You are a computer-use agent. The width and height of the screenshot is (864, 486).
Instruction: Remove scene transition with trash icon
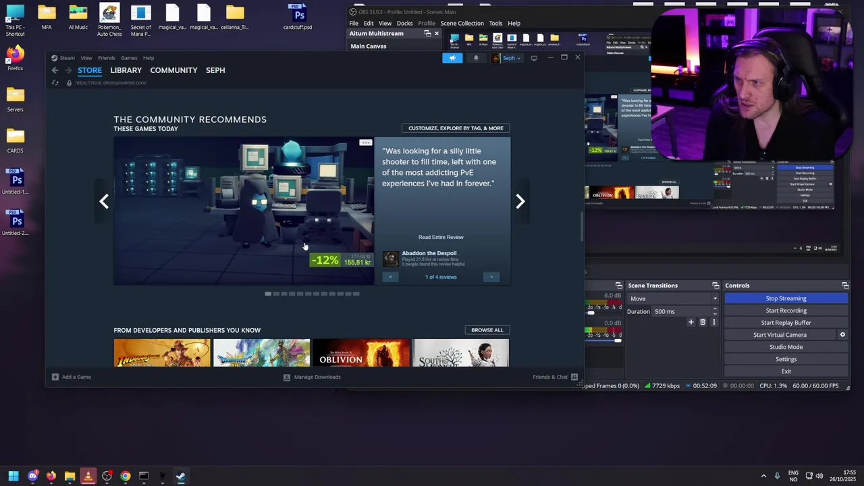[x=703, y=323]
